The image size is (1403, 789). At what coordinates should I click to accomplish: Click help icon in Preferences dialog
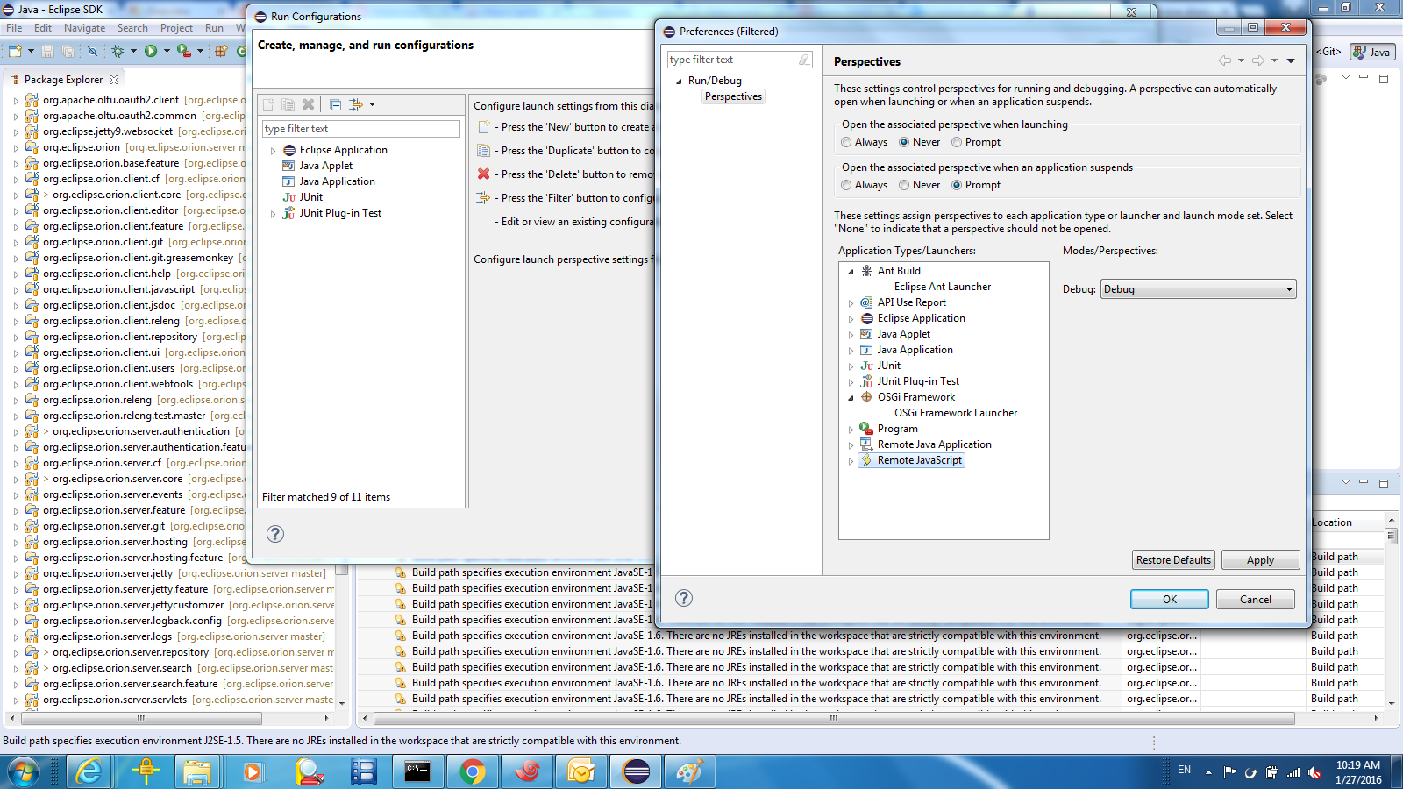(684, 598)
